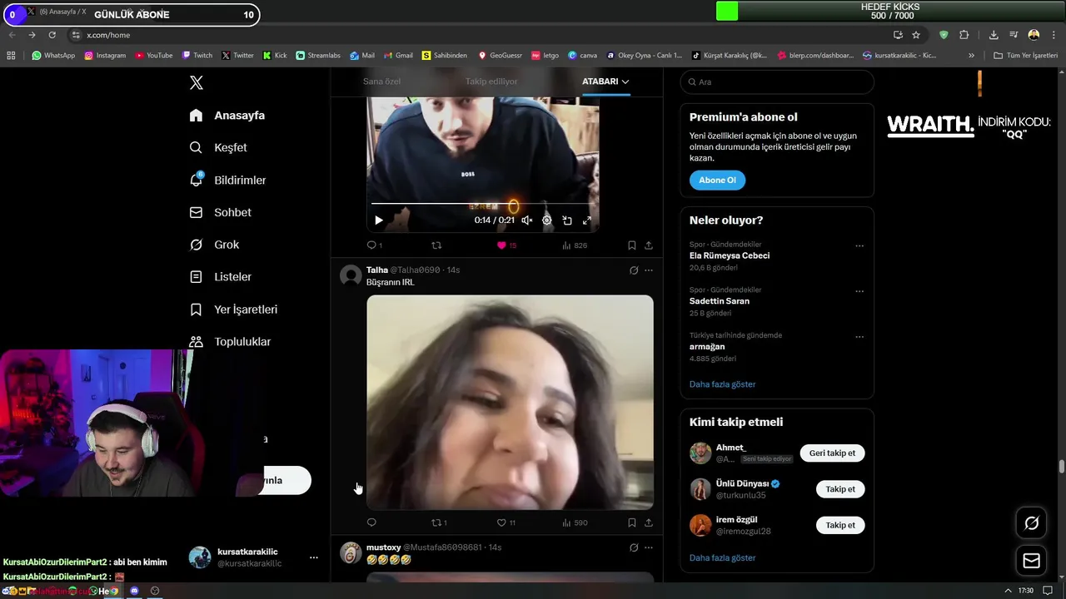Click the X logo in sidebar
This screenshot has width=1066, height=599.
(196, 82)
